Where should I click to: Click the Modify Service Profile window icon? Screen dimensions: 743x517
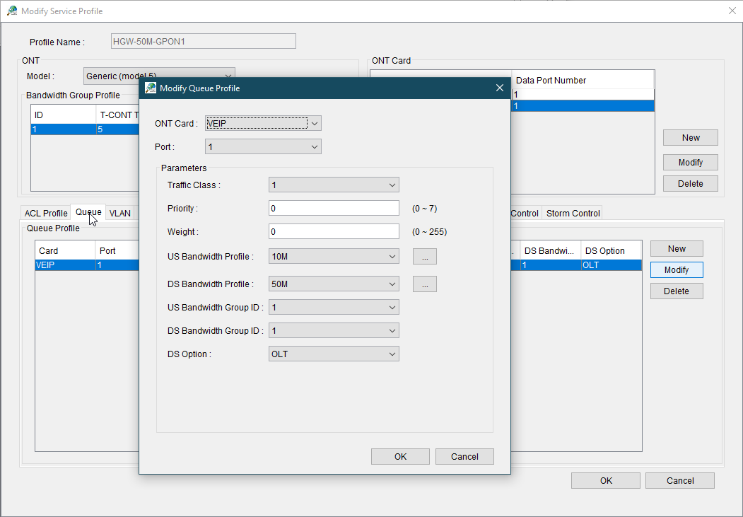(12, 11)
